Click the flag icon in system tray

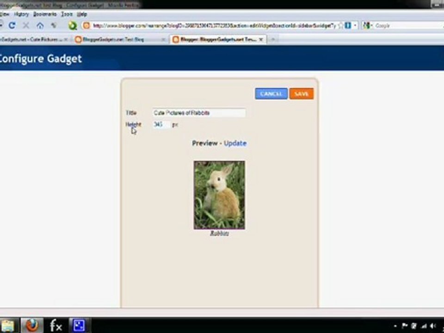coord(405,326)
